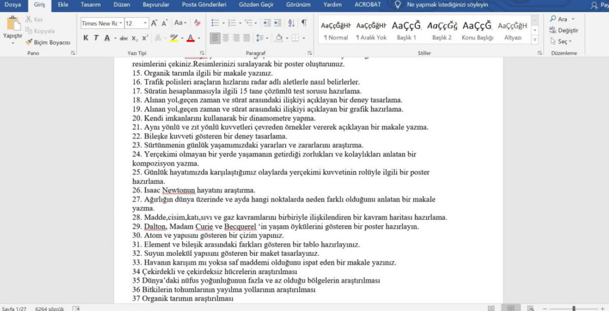Open the Seç select dropdown
The width and height of the screenshot is (609, 311).
[x=561, y=41]
